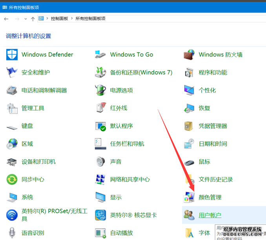Open the 个性化 monitor icon

[189, 90]
